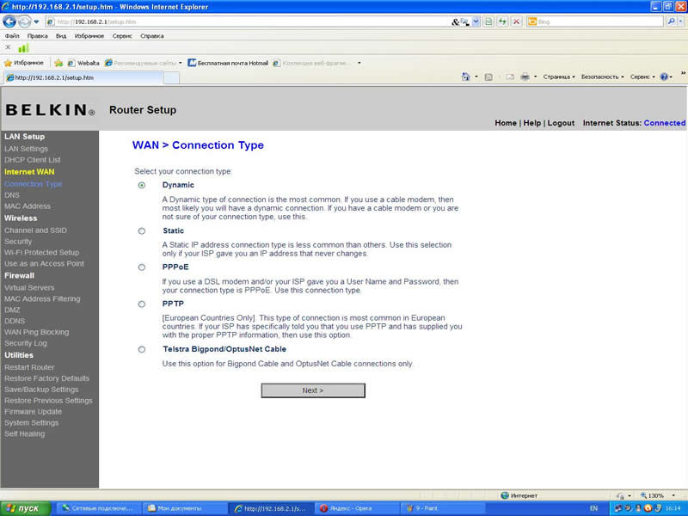Open Firmware Update link
The width and height of the screenshot is (688, 516).
(x=33, y=412)
